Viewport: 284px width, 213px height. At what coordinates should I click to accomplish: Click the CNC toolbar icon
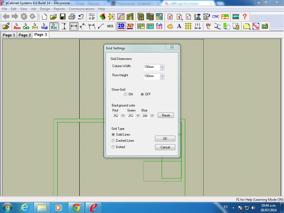[x=215, y=16]
